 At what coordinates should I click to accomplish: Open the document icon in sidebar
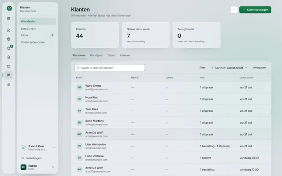[x=9, y=57]
